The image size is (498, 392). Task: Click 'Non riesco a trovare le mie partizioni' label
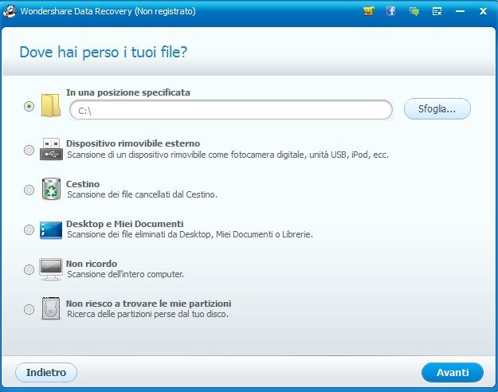(148, 304)
